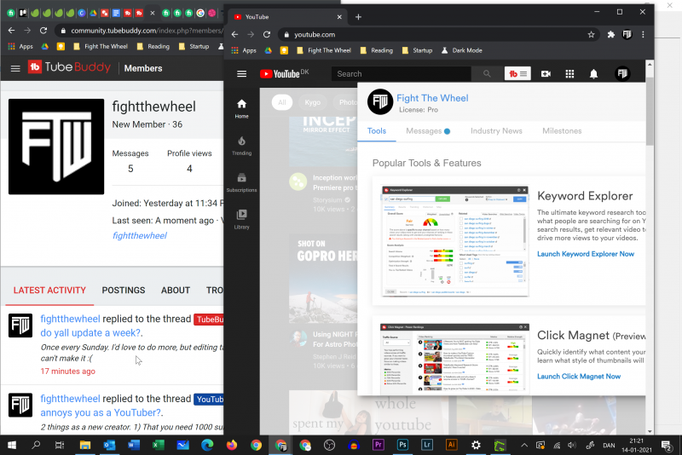Open Library in the YouTube sidebar
The height and width of the screenshot is (455, 682).
(x=242, y=219)
